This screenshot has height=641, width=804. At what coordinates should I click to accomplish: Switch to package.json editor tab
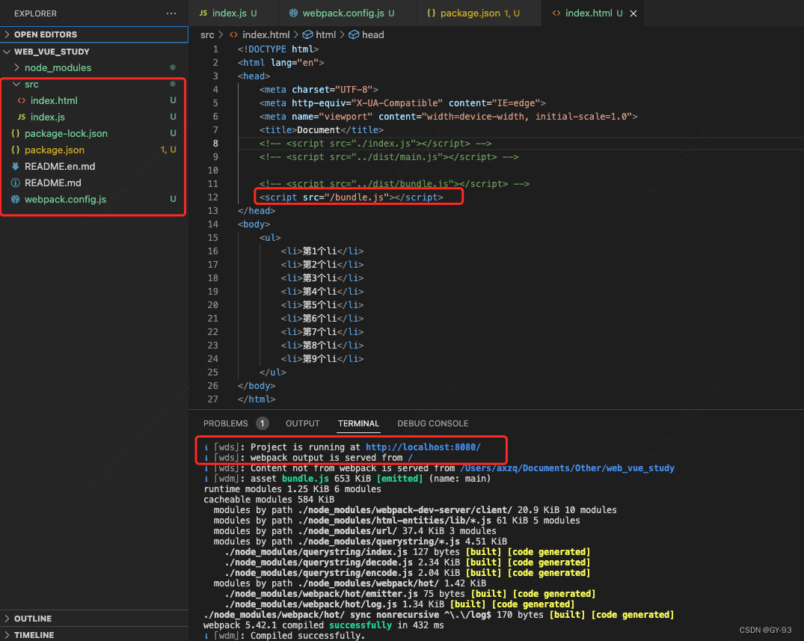(479, 13)
